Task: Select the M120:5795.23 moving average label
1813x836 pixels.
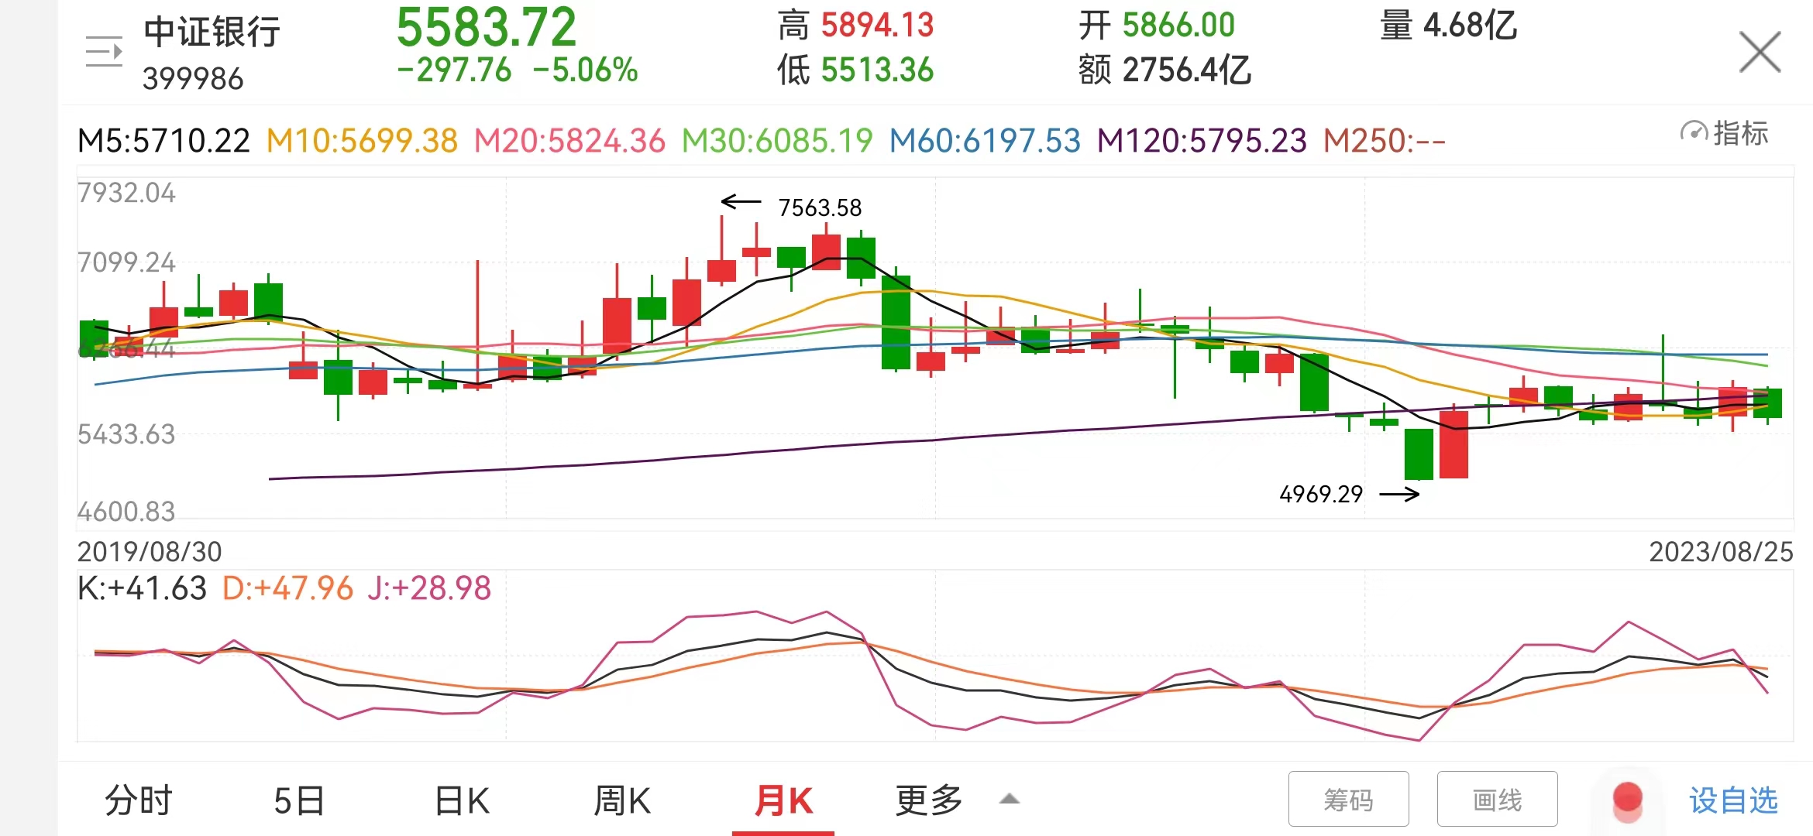Action: (1202, 141)
